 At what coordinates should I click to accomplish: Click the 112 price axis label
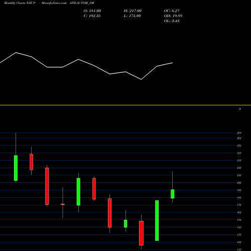(x=239, y=249)
